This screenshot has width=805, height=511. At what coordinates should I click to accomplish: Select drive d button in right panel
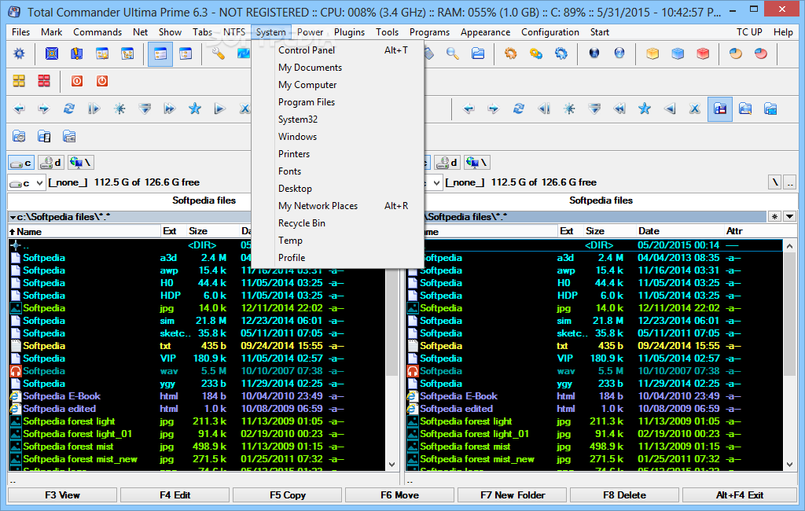click(447, 164)
